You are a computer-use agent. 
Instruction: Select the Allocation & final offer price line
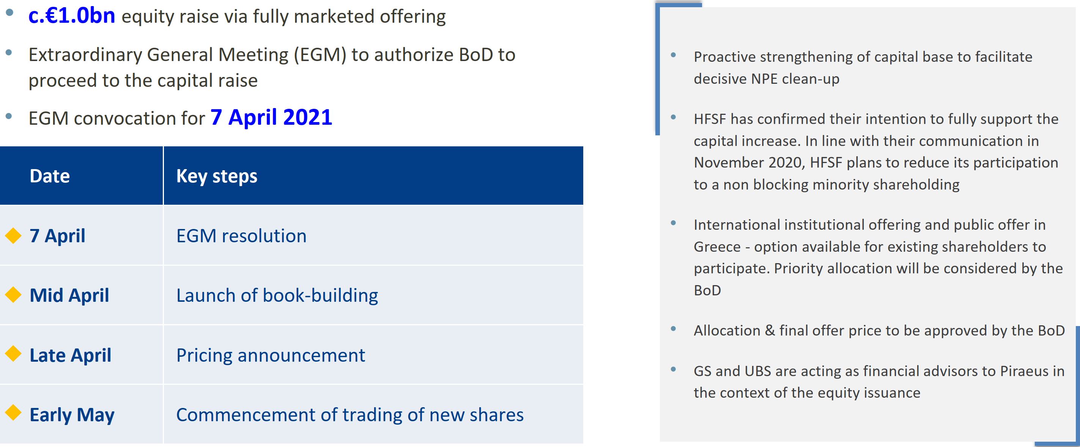[x=879, y=331]
